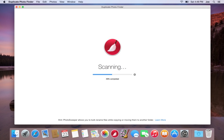
Task: Open Spotlight search in menu bar
Action: pos(214,2)
